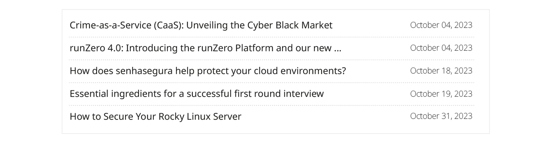This screenshot has width=550, height=168.
Task: Click the dotted divider below the runZero row
Action: 271,60
